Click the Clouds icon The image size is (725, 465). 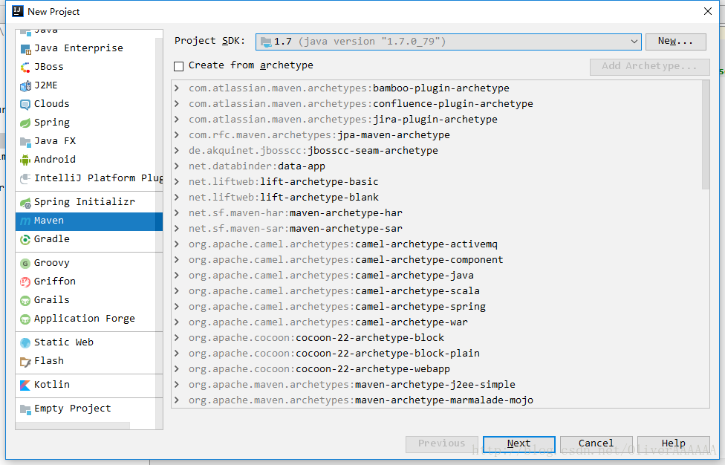click(25, 105)
